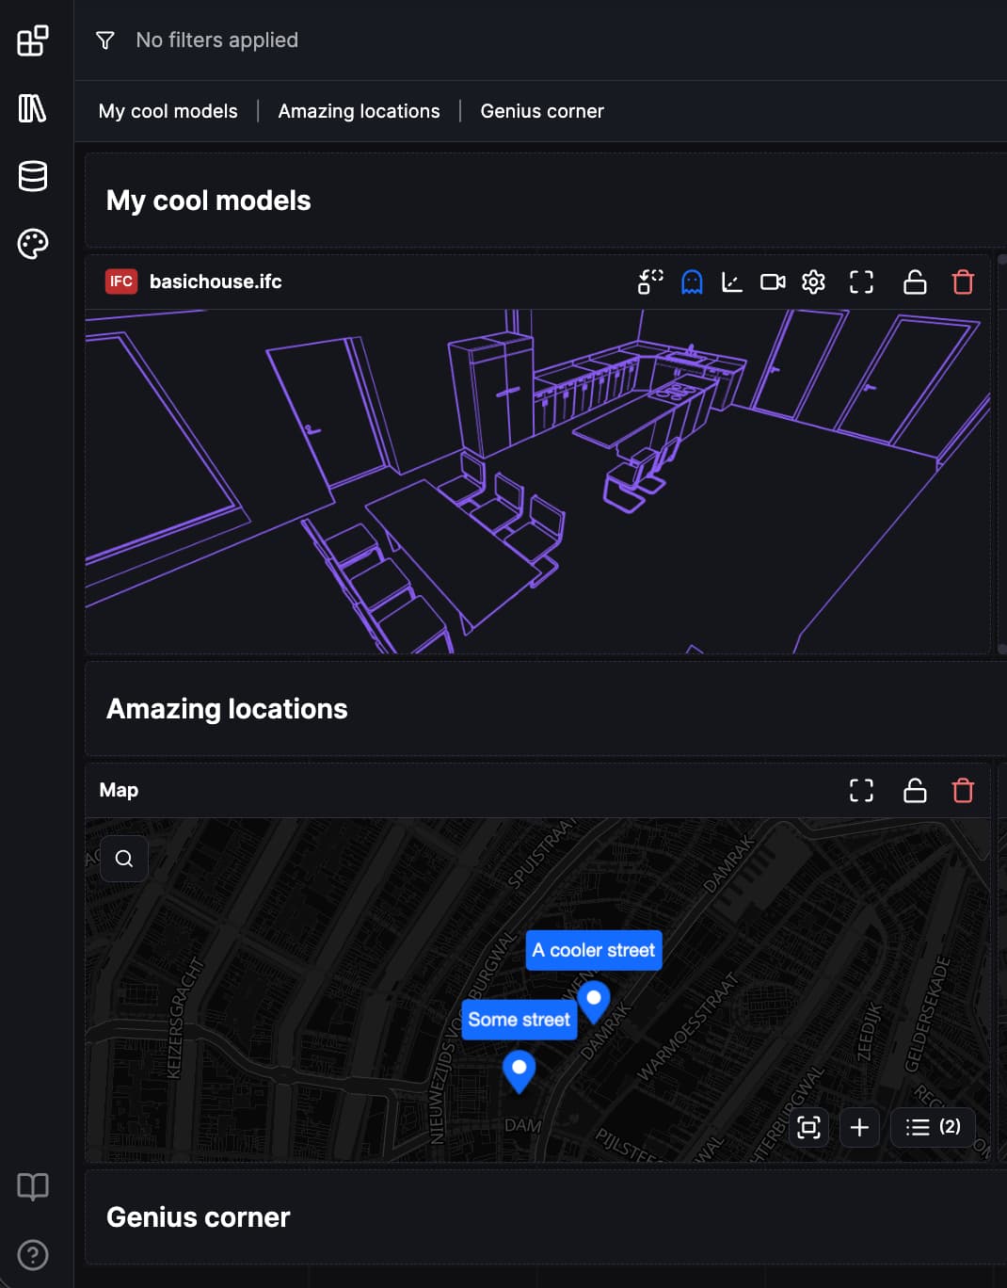Expand the map markers list (2)
1007x1288 pixels.
click(933, 1127)
